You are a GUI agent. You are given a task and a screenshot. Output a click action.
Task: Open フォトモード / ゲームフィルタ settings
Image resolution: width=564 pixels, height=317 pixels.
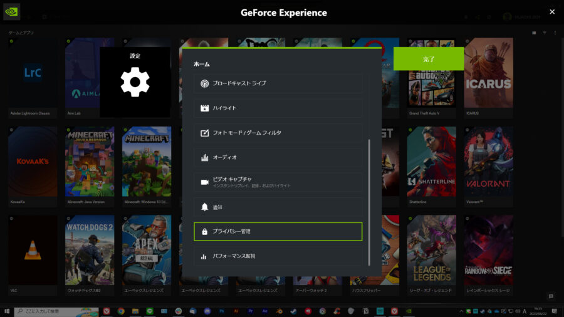coord(278,133)
